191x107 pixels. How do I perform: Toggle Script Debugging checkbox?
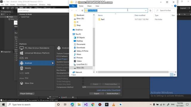click(x=83, y=81)
